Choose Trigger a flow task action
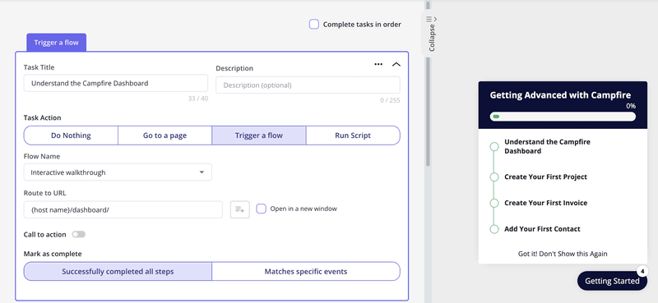 point(259,135)
